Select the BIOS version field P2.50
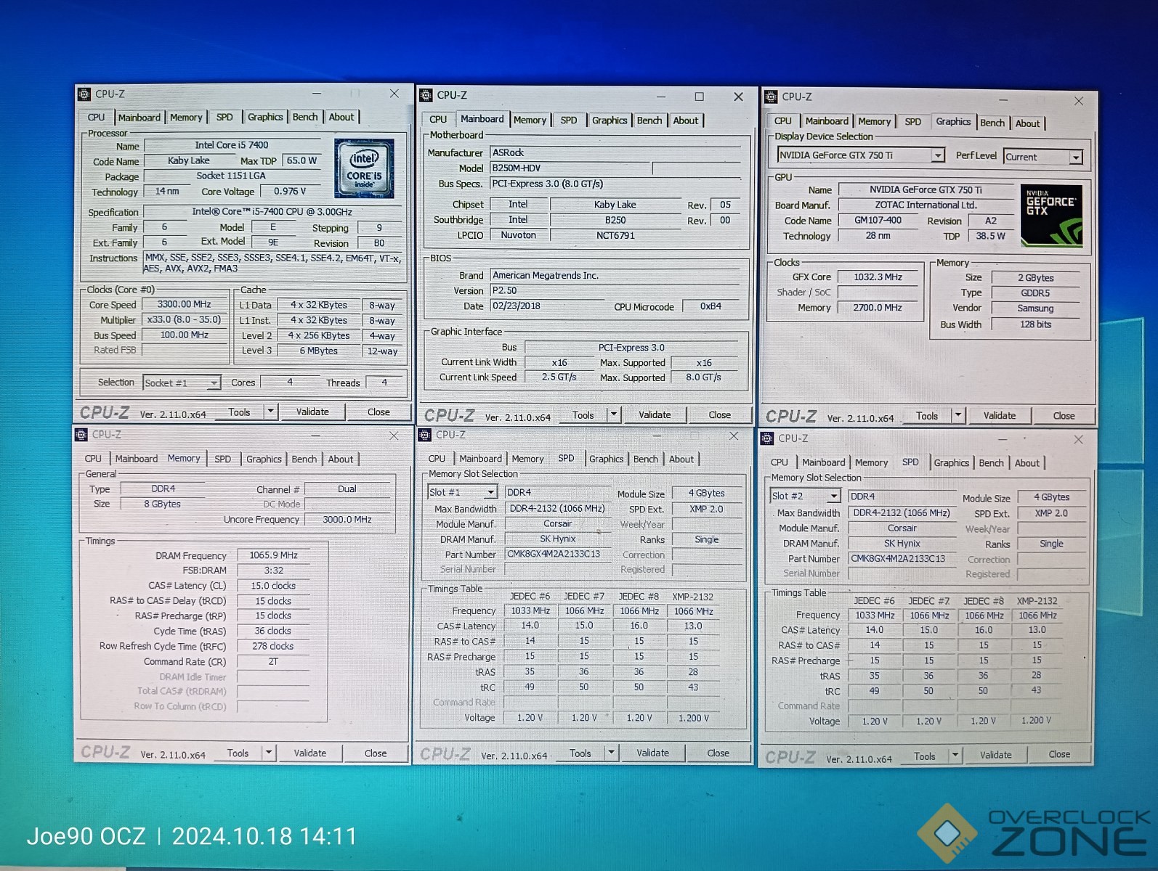 (x=615, y=290)
